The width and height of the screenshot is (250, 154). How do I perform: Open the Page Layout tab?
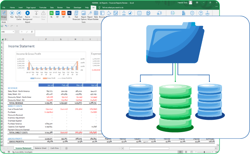coord(31,8)
